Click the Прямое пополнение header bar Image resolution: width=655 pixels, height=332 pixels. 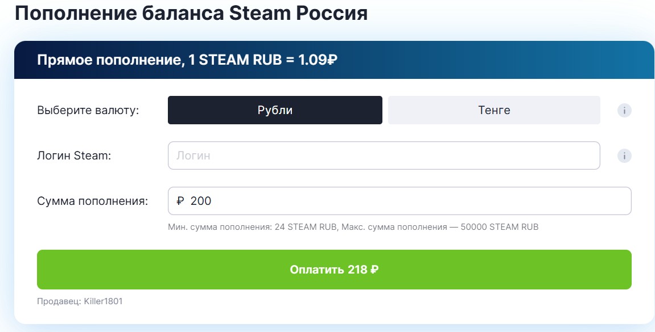tap(335, 58)
